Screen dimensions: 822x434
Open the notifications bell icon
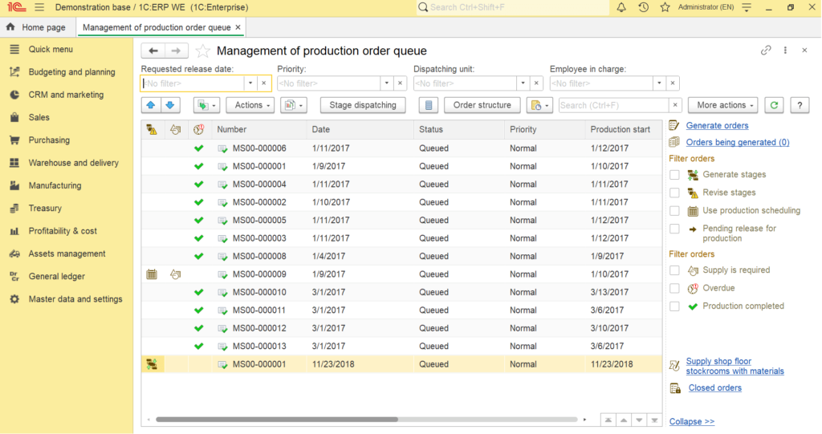coord(621,7)
